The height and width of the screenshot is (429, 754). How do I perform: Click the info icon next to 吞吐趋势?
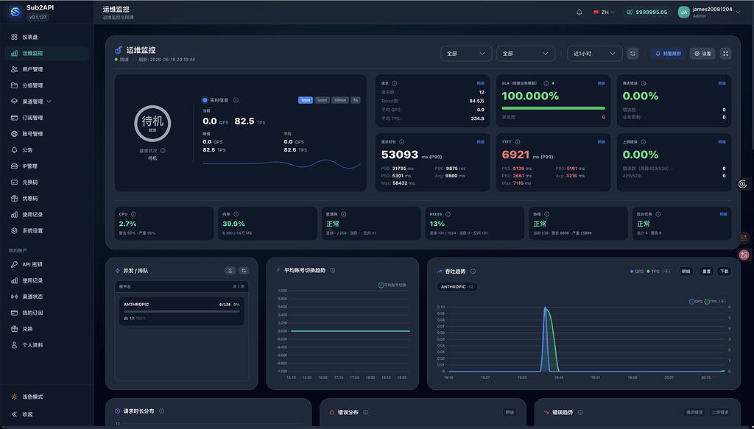[x=473, y=272]
